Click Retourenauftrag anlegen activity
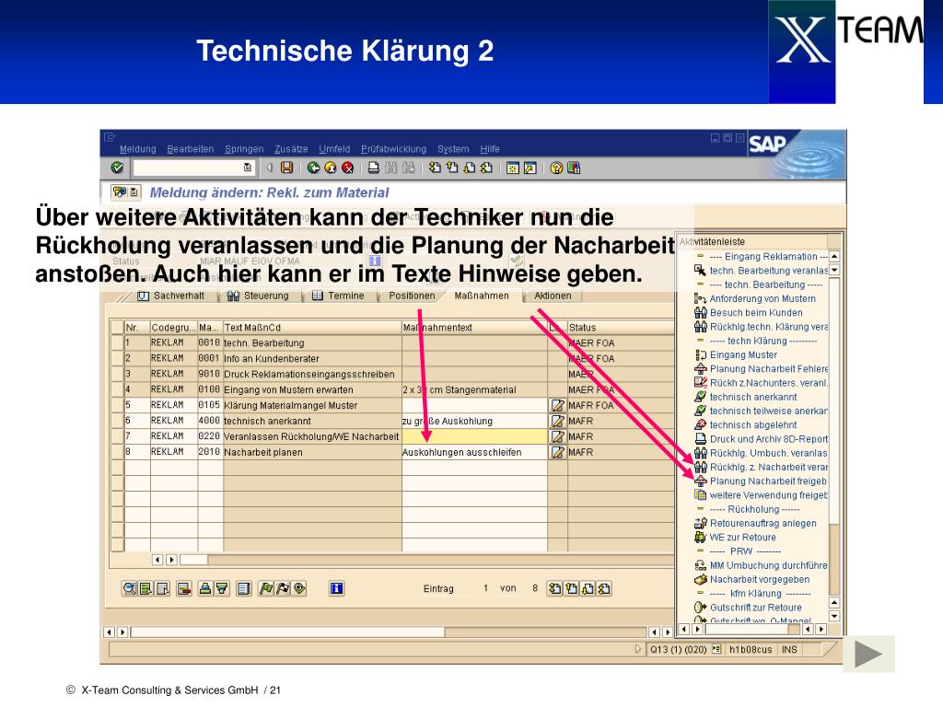 756,523
